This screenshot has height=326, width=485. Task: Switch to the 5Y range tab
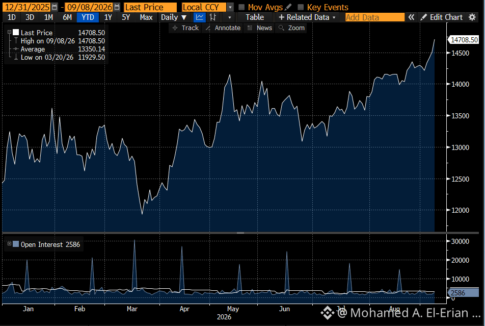pos(126,17)
